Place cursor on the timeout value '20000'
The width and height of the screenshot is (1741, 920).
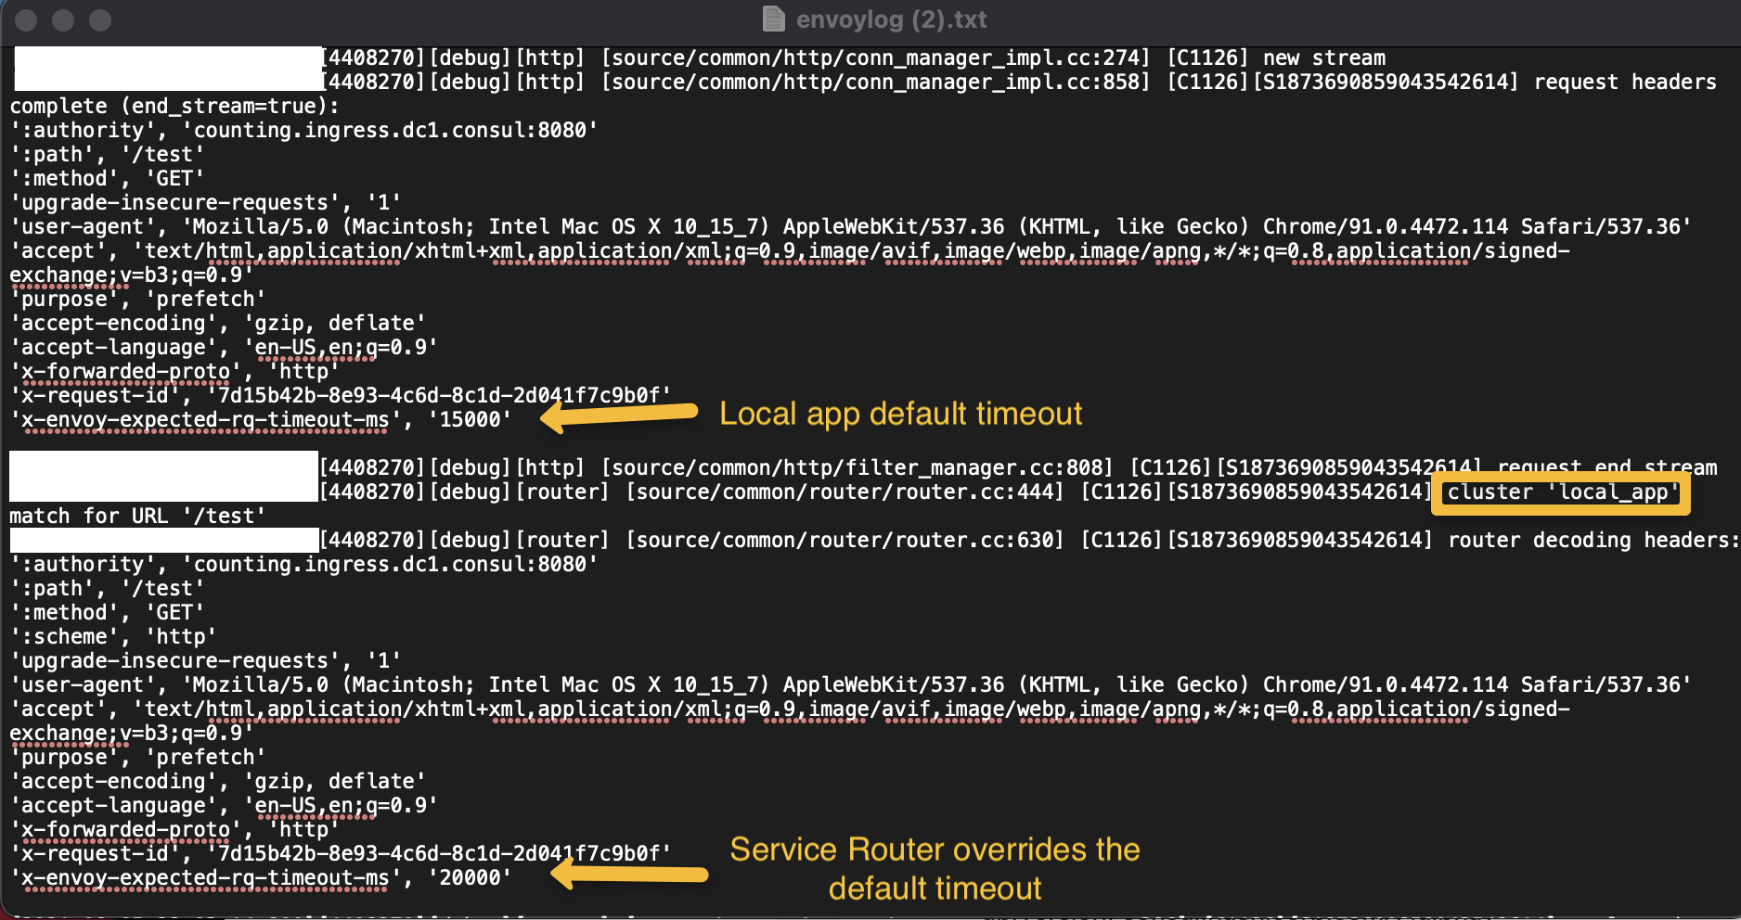click(470, 878)
